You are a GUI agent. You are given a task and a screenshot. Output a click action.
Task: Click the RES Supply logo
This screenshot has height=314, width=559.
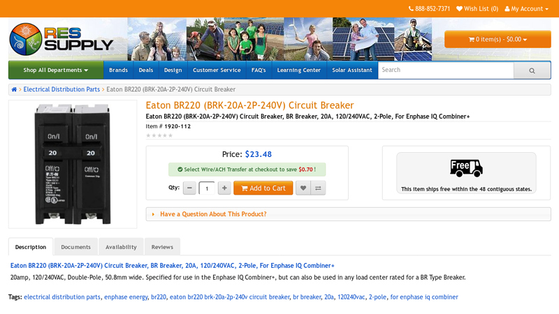click(61, 39)
